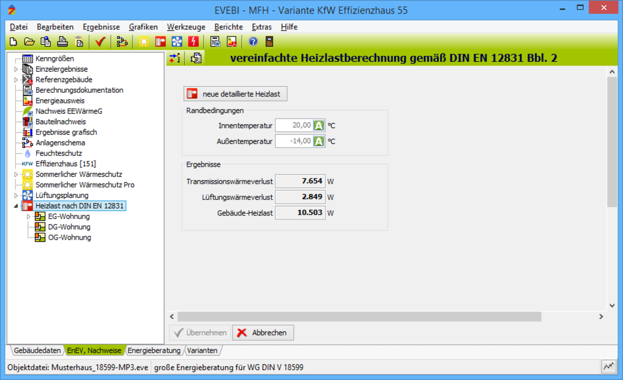
Task: Click the Transmissionswärmeverlust value 7.654
Action: (x=300, y=181)
